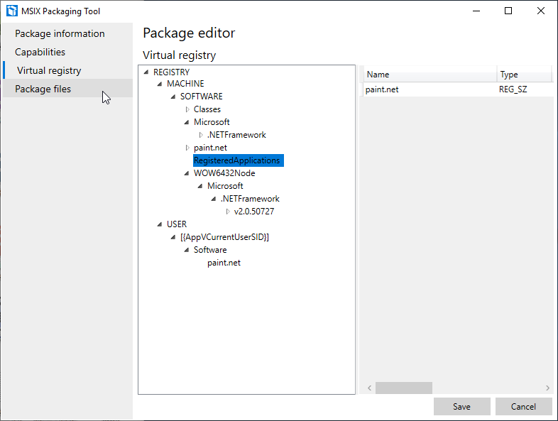Expand the Classes registry key
Viewport: 558px width, 421px height.
pos(187,109)
